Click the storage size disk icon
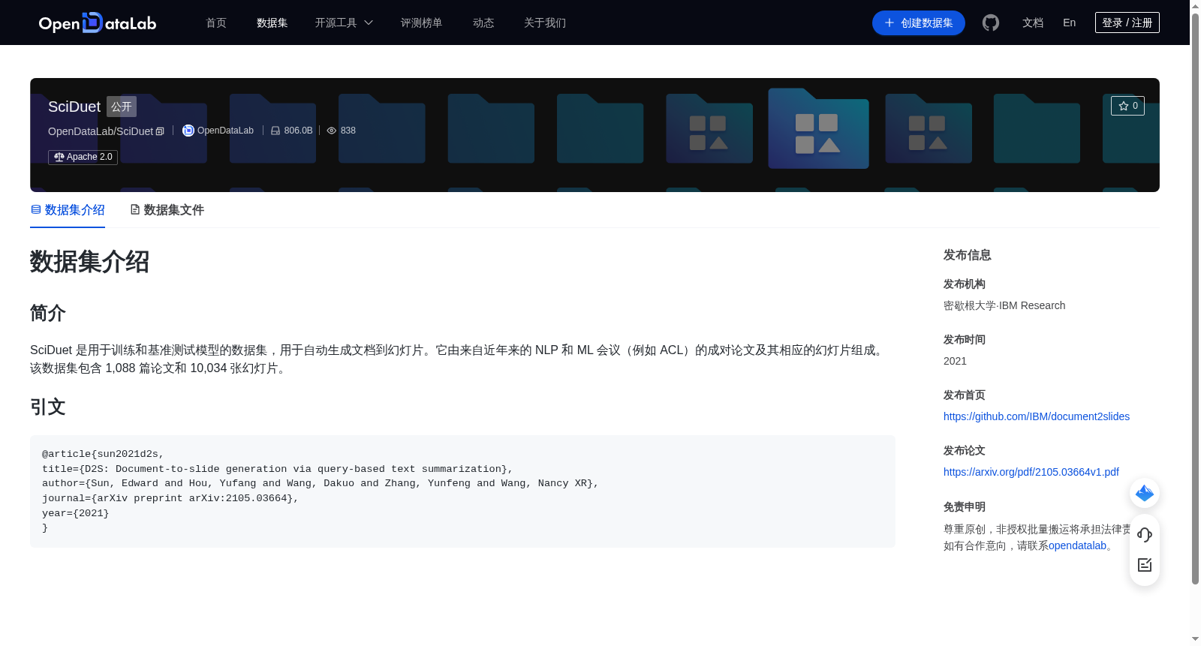Image resolution: width=1201 pixels, height=646 pixels. click(x=275, y=131)
